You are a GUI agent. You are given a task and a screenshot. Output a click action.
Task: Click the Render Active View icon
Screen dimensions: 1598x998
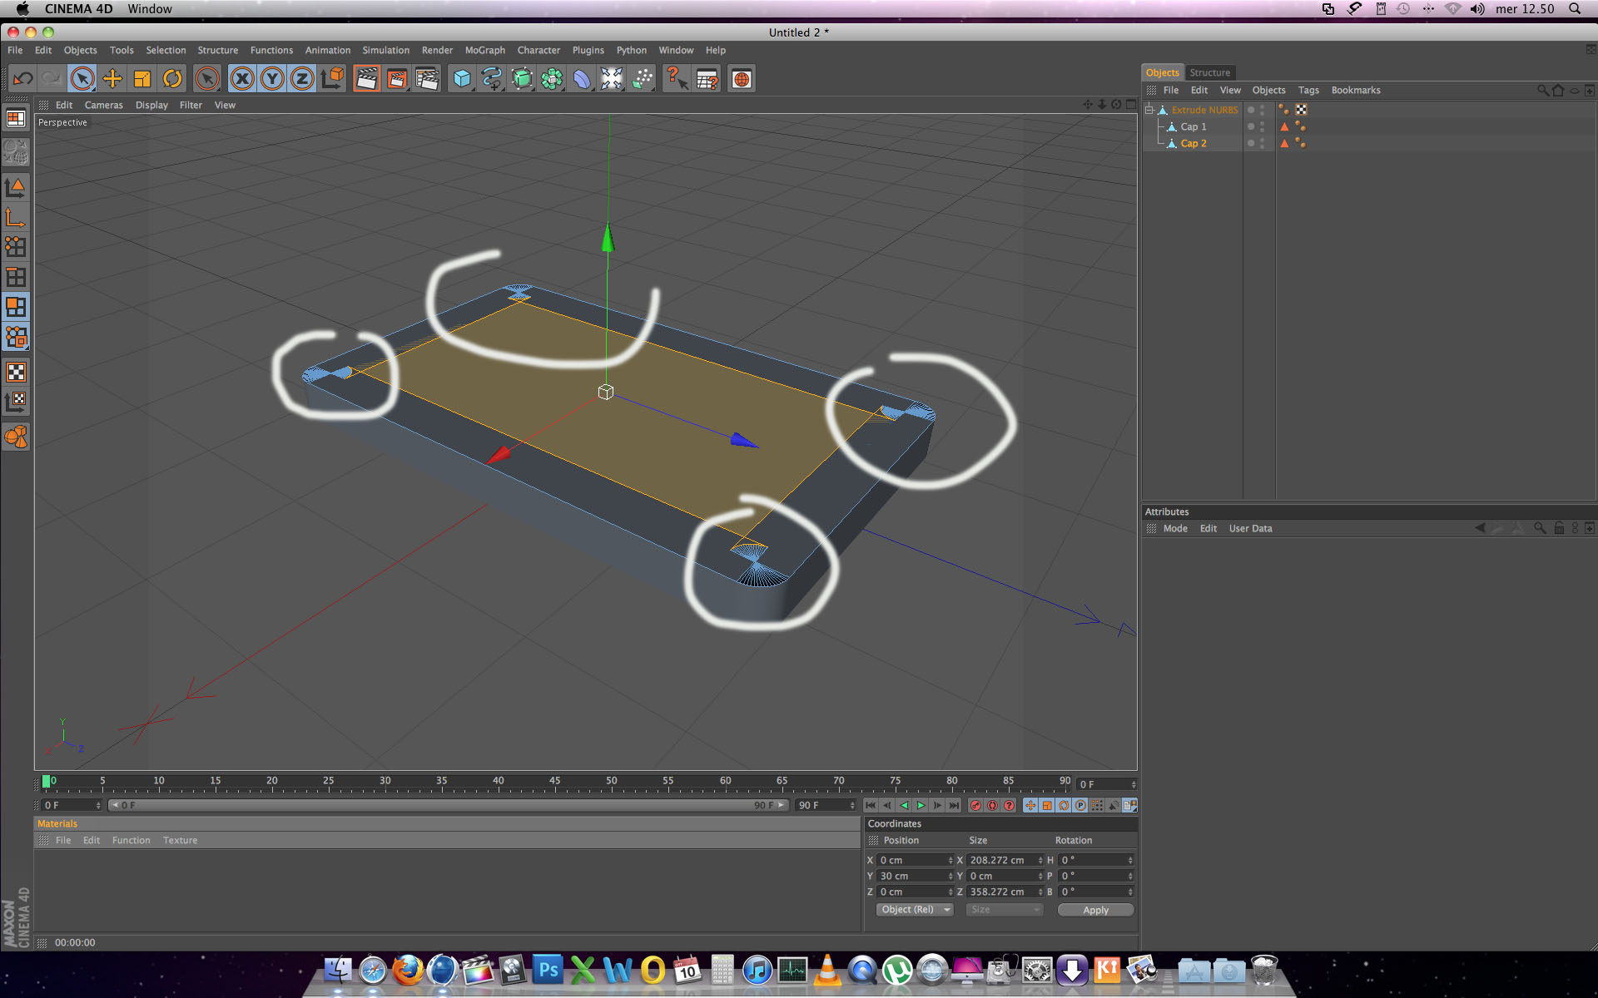point(366,79)
